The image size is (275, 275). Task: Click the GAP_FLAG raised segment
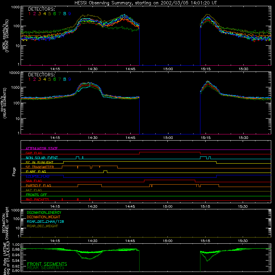pos(170,152)
